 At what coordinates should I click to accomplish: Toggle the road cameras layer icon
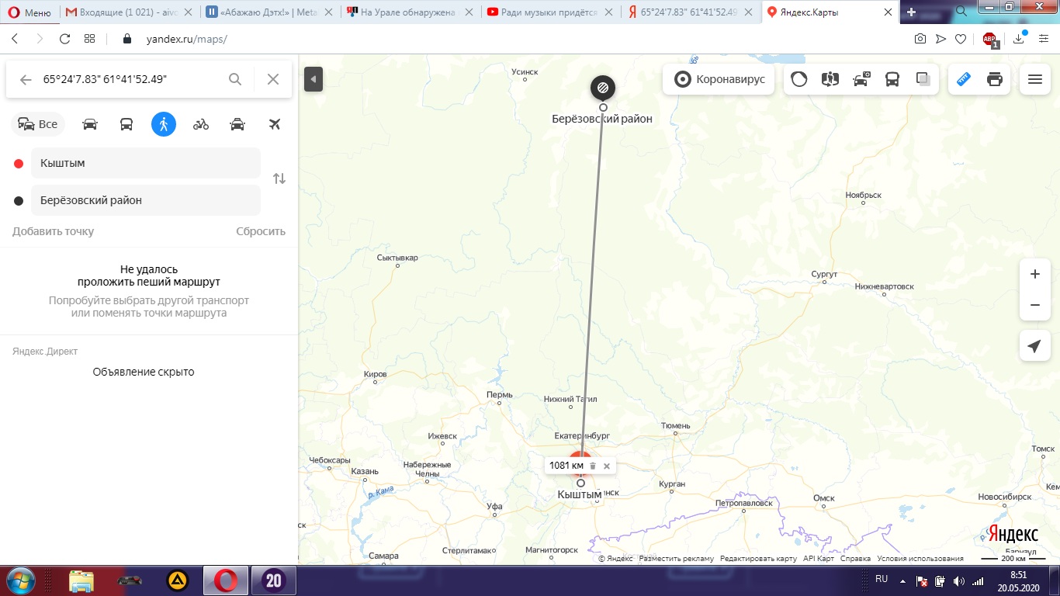[x=861, y=79]
